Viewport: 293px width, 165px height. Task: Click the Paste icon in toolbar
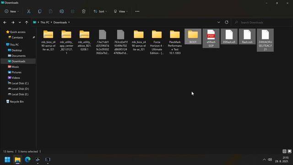click(51, 11)
